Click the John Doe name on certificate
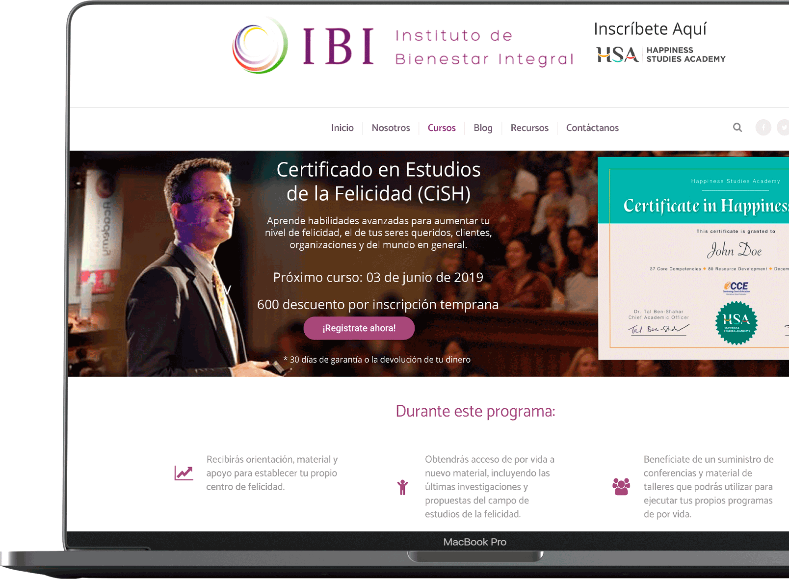Screen dimensions: 789x579 tap(734, 250)
